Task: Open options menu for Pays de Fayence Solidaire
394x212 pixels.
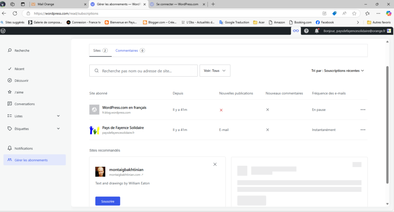Action: point(362,130)
